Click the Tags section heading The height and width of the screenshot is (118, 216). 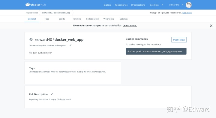click(32, 68)
